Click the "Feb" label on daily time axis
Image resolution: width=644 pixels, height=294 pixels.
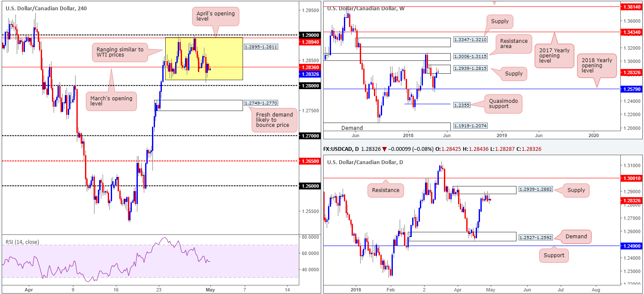391,289
